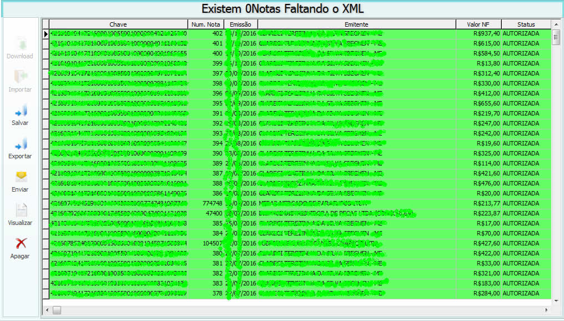Click the Download icon in sidebar
The width and height of the screenshot is (564, 321).
(x=21, y=44)
